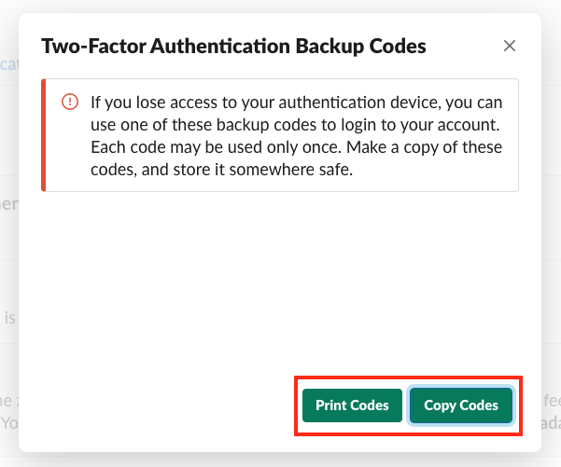Click the red accent bar of the alert box

tap(43, 135)
